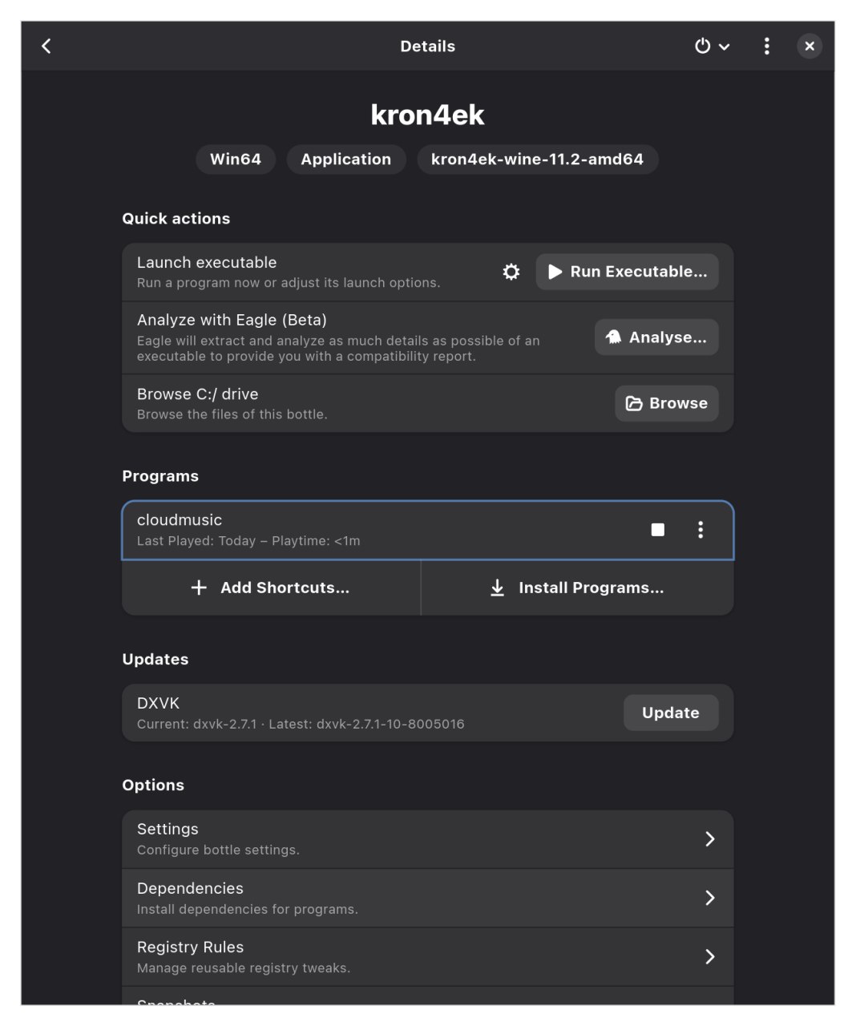Open Registry Rules page
Screen dimensions: 856x1026
(x=427, y=957)
